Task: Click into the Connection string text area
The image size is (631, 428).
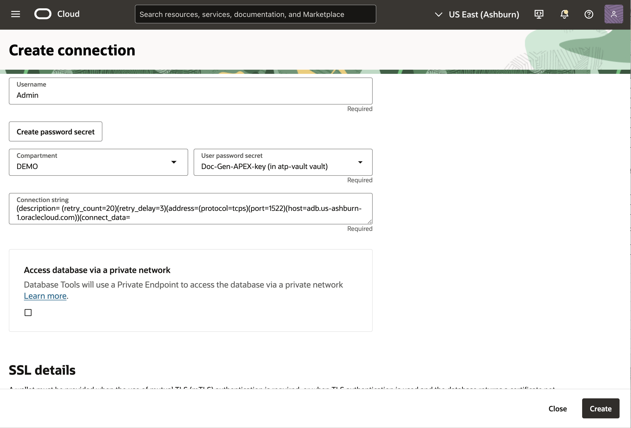Action: click(x=190, y=212)
